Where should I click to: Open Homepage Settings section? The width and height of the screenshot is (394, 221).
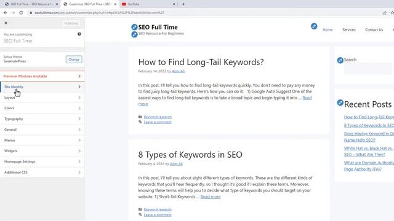point(42,161)
